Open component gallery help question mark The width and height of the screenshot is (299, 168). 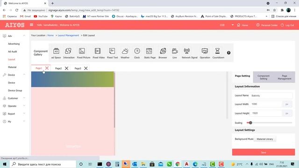(228, 53)
